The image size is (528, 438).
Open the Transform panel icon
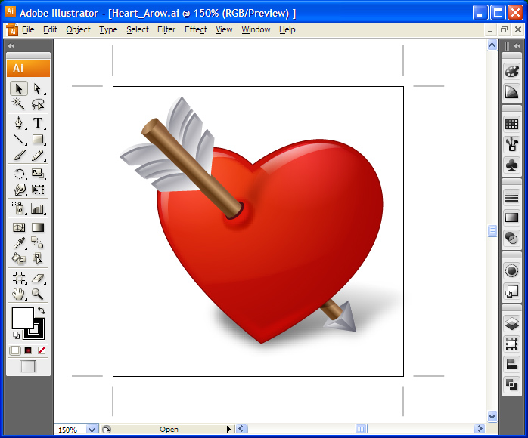click(511, 344)
